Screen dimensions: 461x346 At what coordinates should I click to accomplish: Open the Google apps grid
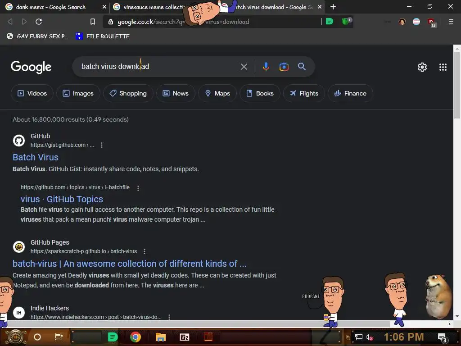[x=443, y=67]
